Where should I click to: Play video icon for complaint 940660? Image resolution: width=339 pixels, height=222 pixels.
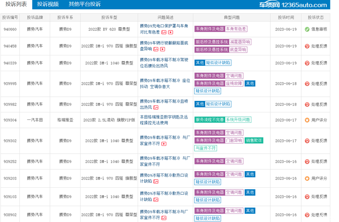(170, 32)
